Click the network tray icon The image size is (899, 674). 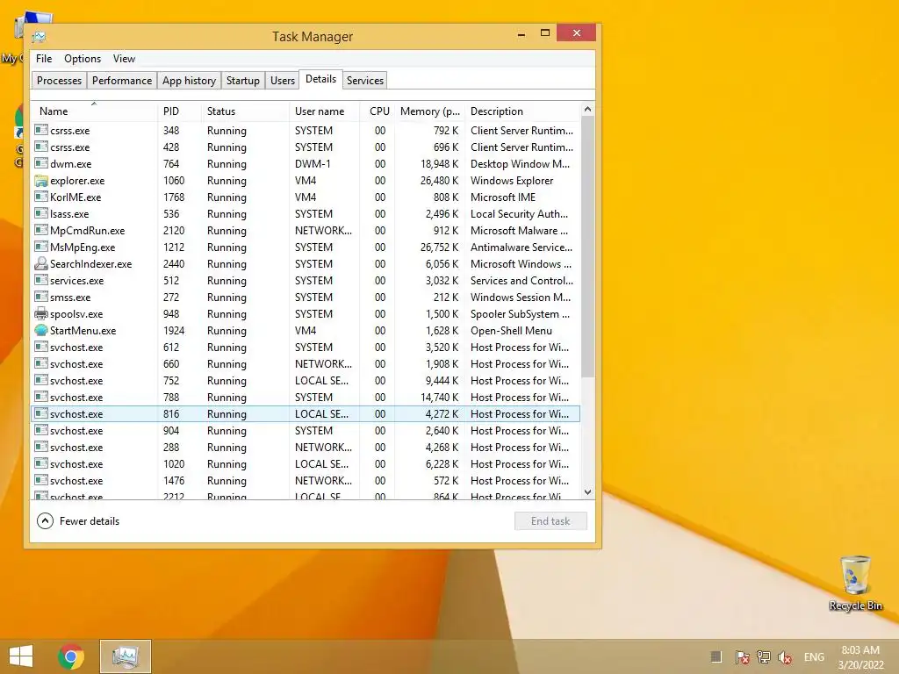pos(764,657)
